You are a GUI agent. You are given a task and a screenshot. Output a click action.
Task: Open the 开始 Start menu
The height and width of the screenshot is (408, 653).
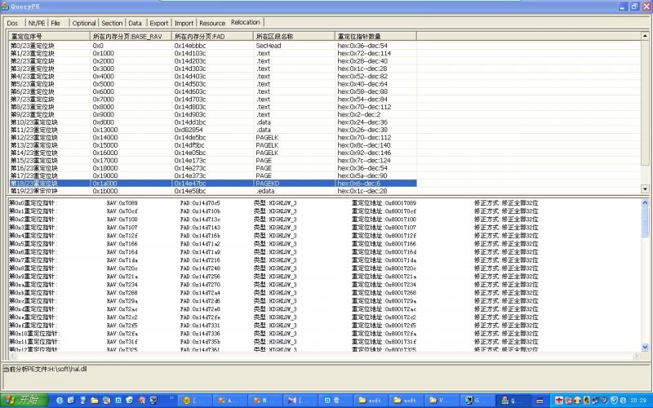pyautogui.click(x=24, y=400)
